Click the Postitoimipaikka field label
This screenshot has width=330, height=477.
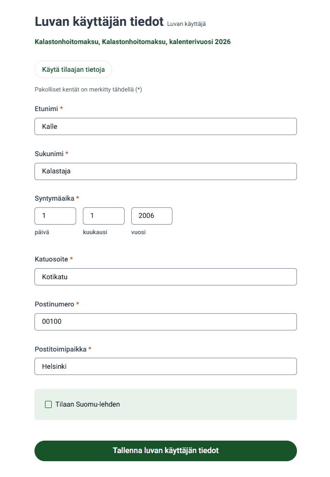pyautogui.click(x=60, y=349)
